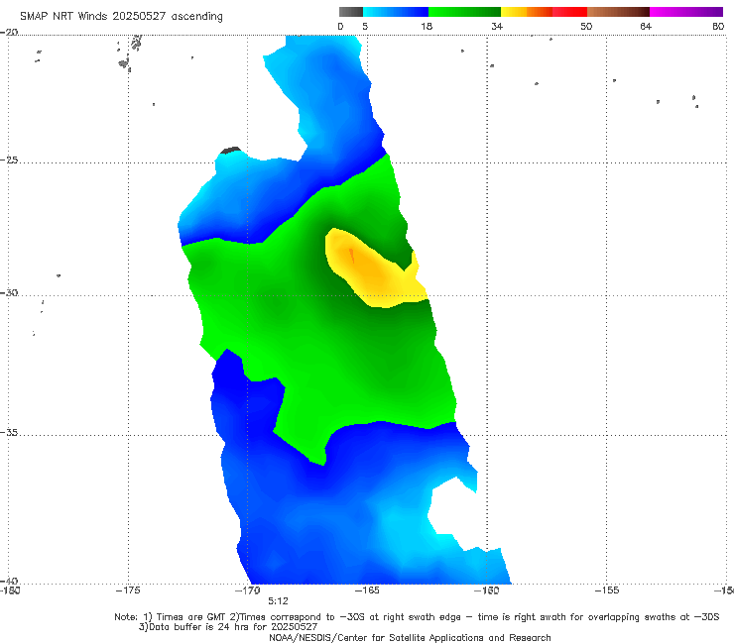This screenshot has width=734, height=644.
Task: Click the longitude label '-170'
Action: [x=247, y=590]
